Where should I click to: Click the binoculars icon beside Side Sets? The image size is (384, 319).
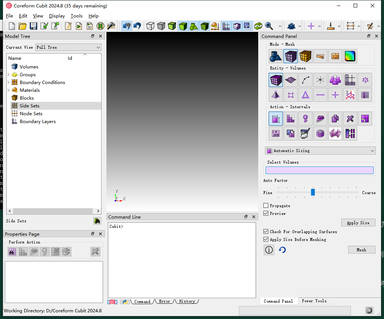click(x=97, y=221)
